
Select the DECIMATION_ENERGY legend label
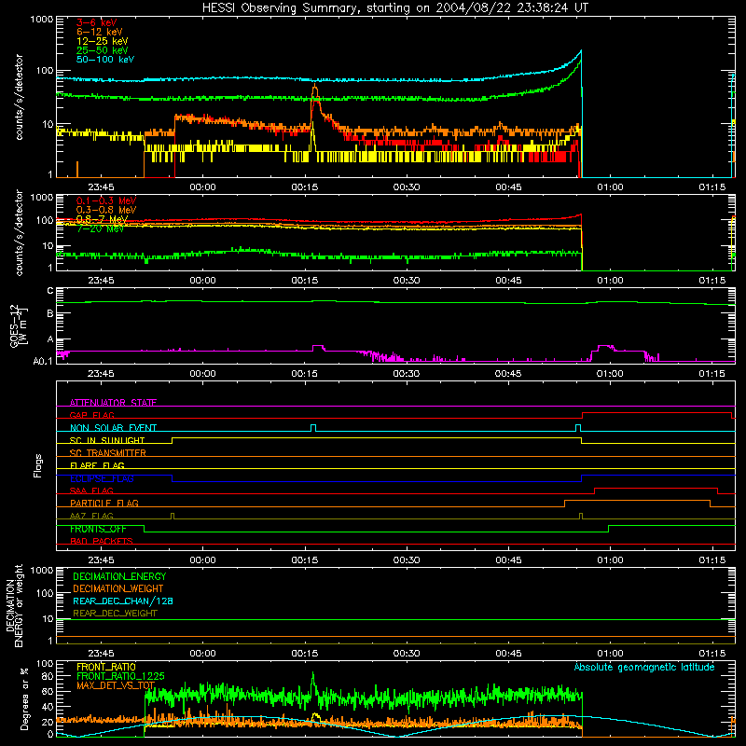(x=119, y=576)
